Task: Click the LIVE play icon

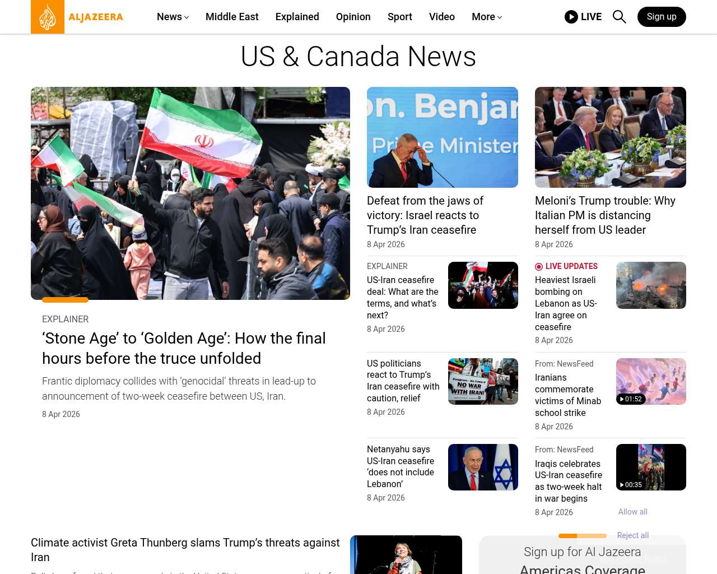Action: [x=571, y=17]
